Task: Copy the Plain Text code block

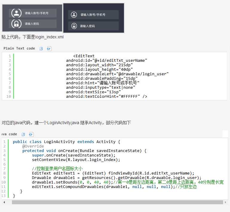Action: [x=41, y=49]
